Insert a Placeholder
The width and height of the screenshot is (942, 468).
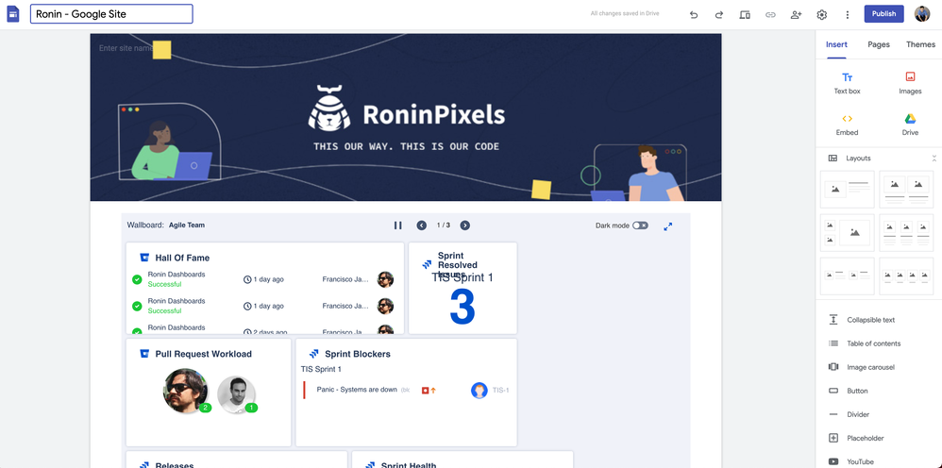(856, 438)
